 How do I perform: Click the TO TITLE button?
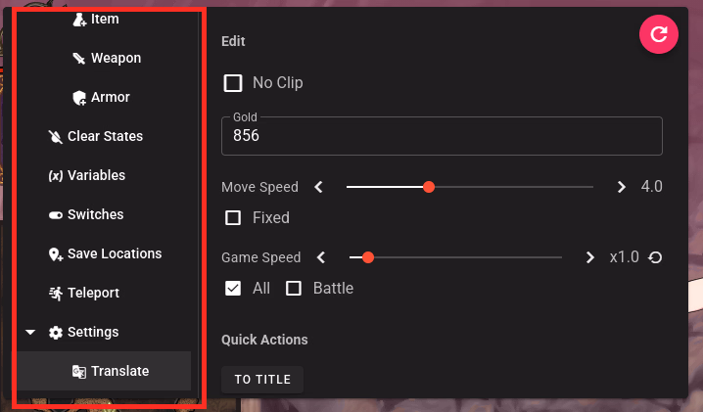262,380
